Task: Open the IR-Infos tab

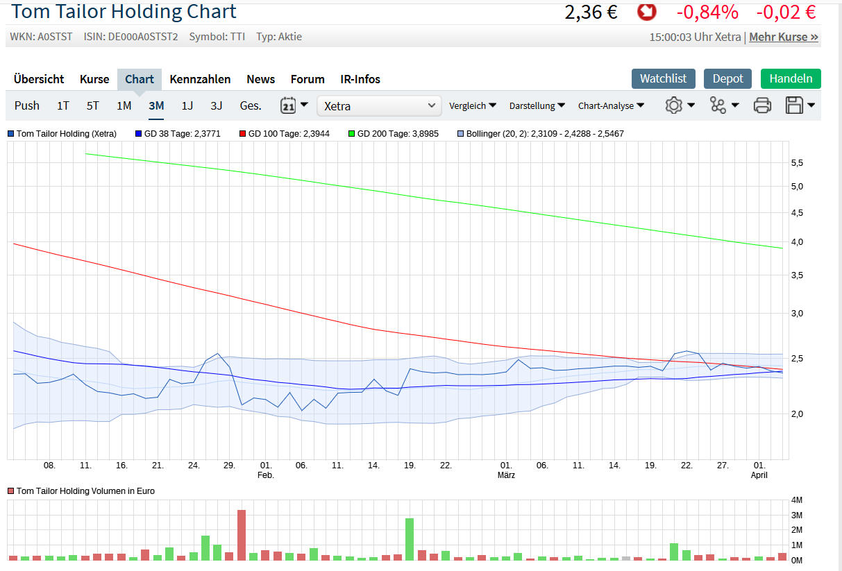Action: (x=360, y=79)
